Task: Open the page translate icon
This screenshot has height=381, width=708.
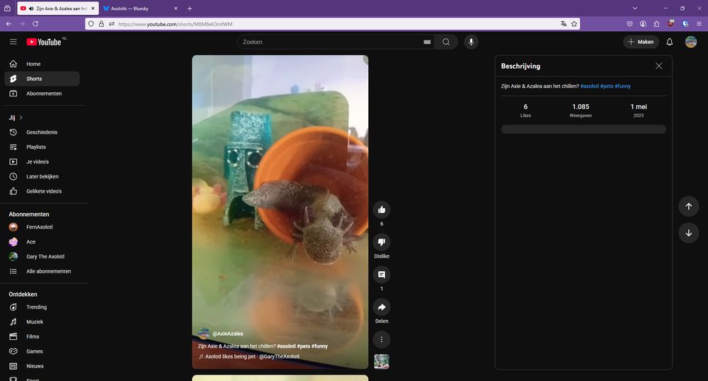Action: tap(564, 24)
